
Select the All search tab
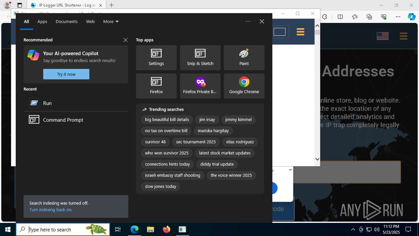[27, 21]
